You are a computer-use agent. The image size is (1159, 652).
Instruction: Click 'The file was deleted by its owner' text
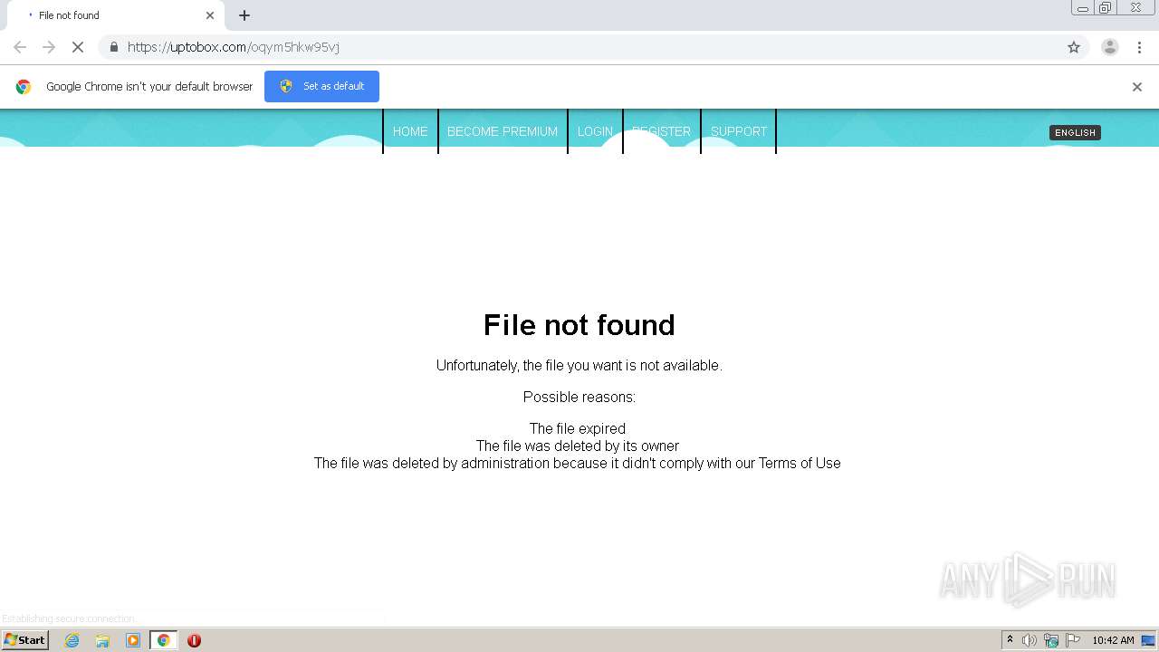coord(578,446)
